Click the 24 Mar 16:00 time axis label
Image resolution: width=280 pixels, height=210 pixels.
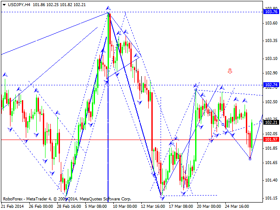click(x=237, y=206)
